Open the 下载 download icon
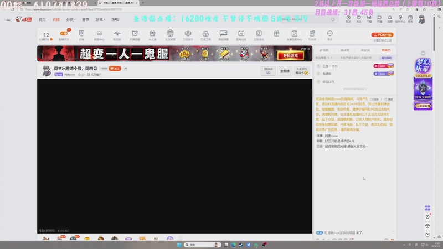The image size is (443, 249). [x=369, y=19]
